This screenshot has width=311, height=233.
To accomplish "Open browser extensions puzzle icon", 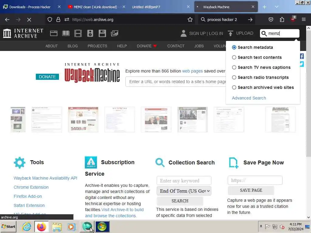I will pyautogui.click(x=282, y=20).
